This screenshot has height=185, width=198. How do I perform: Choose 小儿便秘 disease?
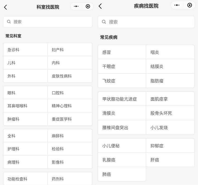(122, 146)
